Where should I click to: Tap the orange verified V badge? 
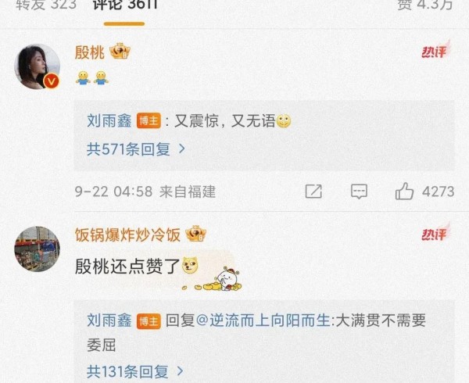(x=52, y=81)
